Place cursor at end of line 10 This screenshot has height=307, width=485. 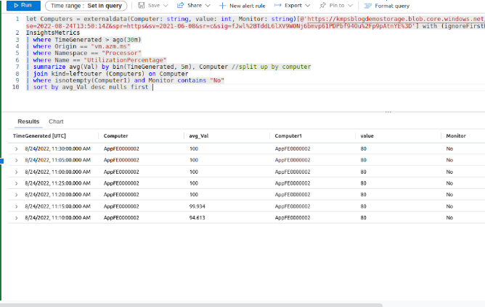tap(152, 87)
